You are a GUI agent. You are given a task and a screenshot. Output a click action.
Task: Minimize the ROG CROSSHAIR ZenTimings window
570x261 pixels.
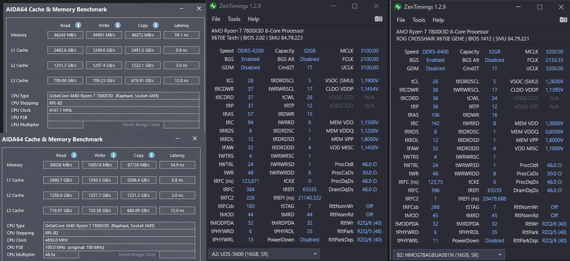click(x=517, y=7)
